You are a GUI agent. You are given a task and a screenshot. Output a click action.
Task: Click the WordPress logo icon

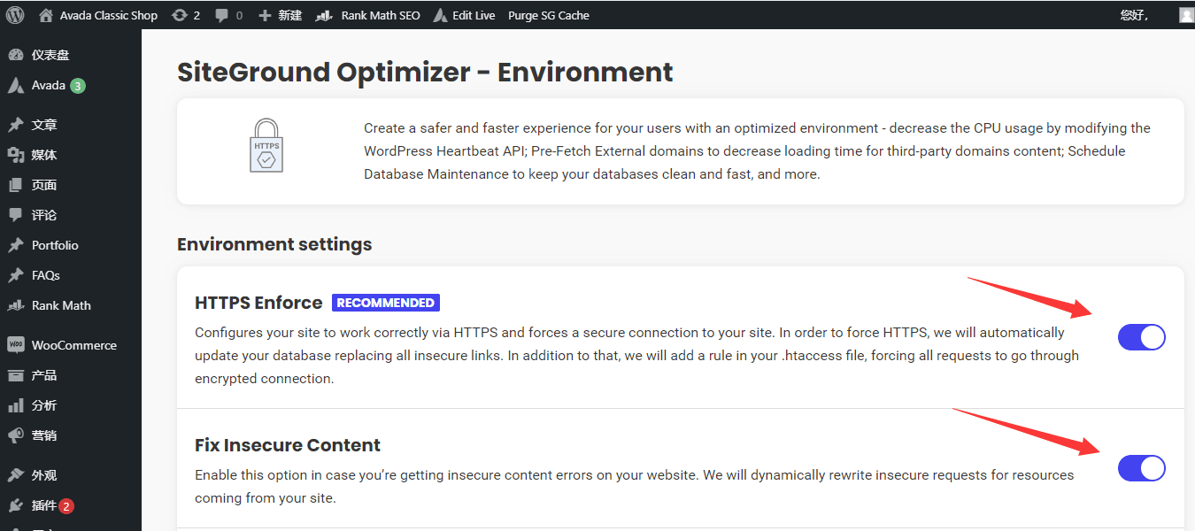15,15
